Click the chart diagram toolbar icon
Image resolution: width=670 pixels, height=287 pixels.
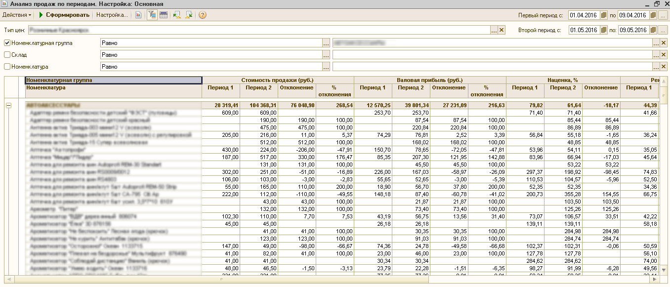(x=138, y=15)
